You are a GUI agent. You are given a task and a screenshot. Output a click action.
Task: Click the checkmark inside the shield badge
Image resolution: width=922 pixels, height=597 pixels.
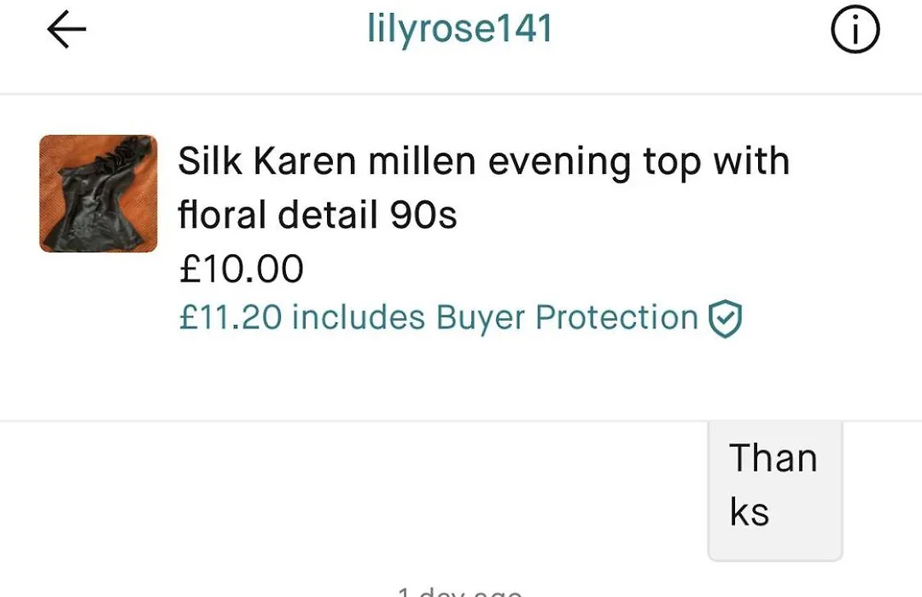[x=726, y=318]
